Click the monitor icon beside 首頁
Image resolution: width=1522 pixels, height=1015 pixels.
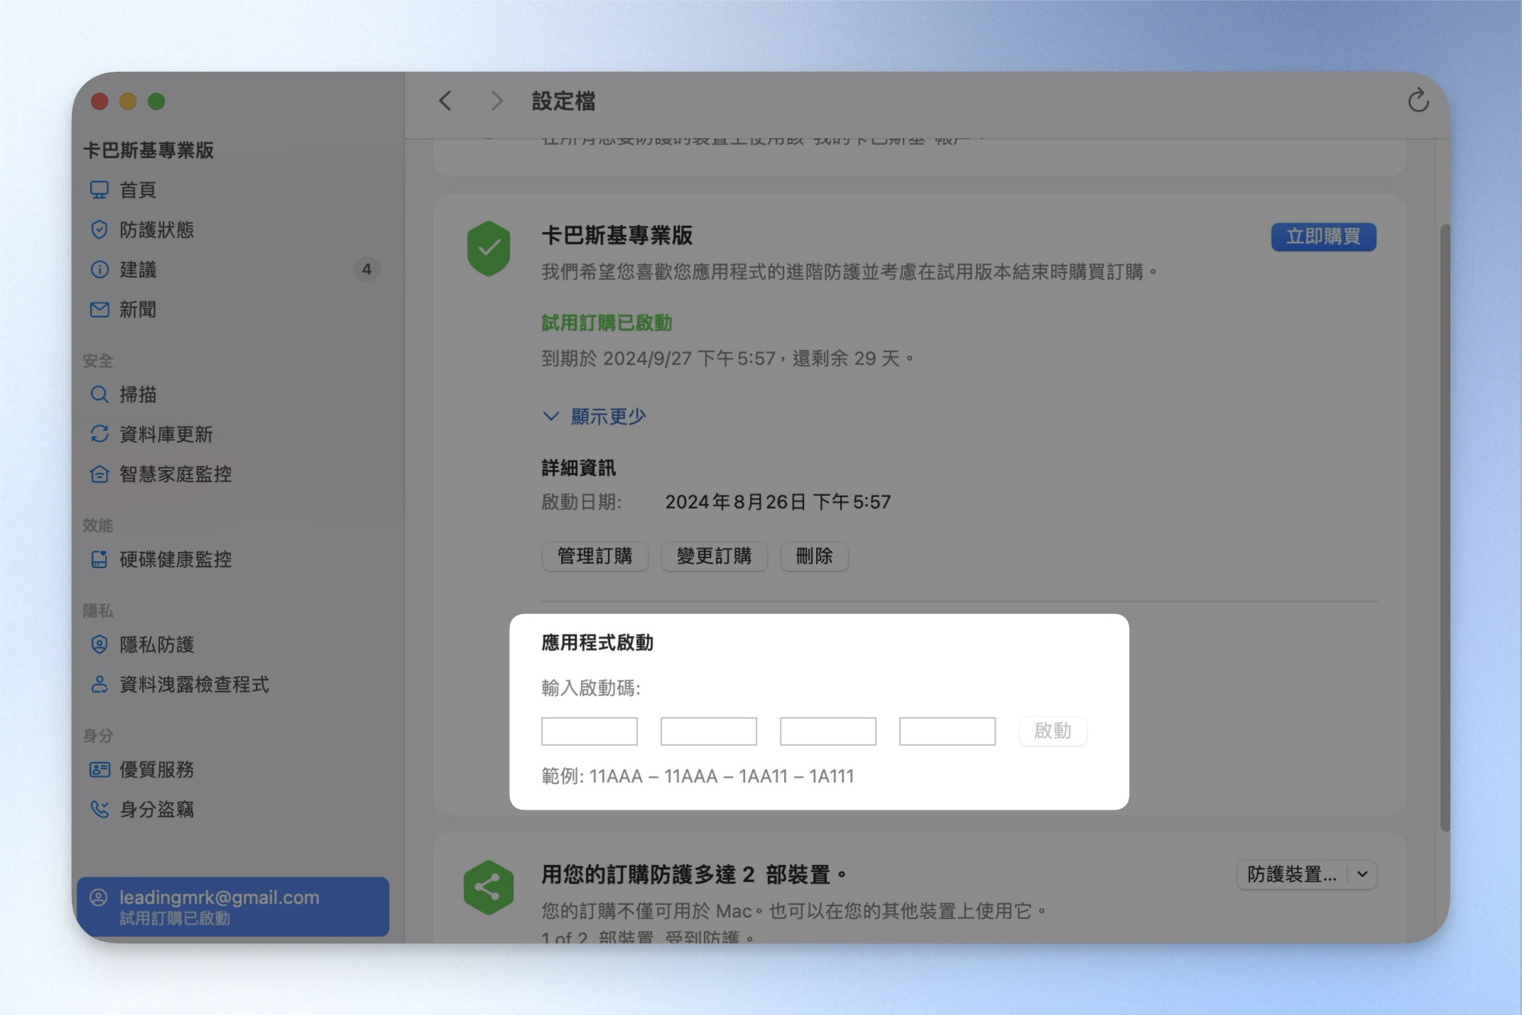pyautogui.click(x=99, y=190)
